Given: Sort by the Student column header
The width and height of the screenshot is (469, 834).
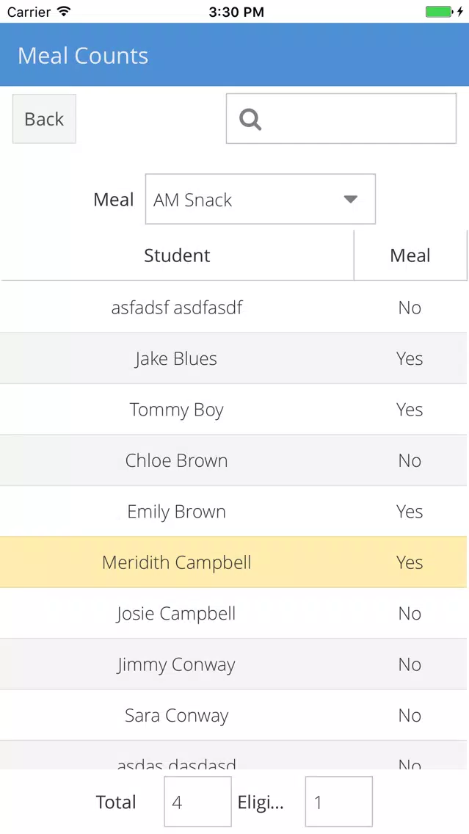Looking at the screenshot, I should click(177, 255).
